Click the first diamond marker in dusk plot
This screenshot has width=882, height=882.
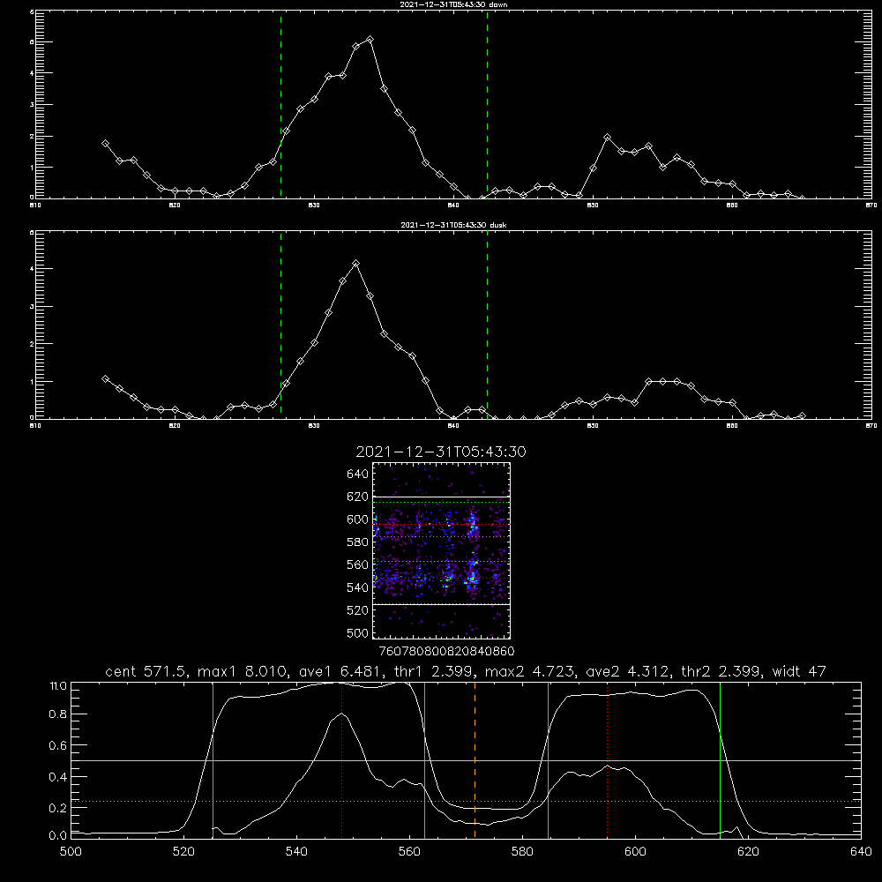pos(105,378)
